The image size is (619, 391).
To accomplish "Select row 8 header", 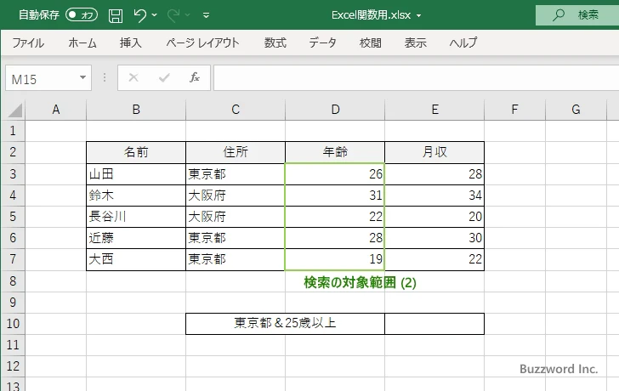I will (13, 280).
